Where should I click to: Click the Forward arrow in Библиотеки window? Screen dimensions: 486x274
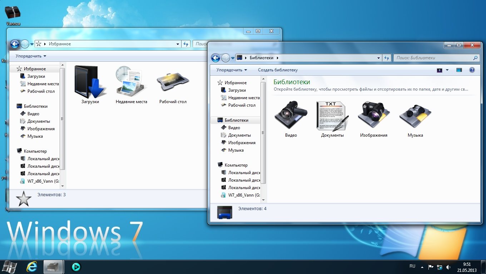point(225,58)
